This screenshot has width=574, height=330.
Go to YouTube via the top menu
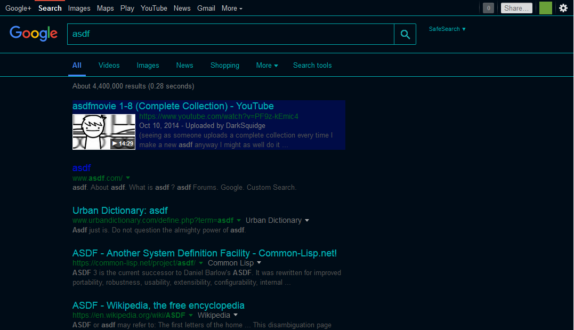(154, 8)
